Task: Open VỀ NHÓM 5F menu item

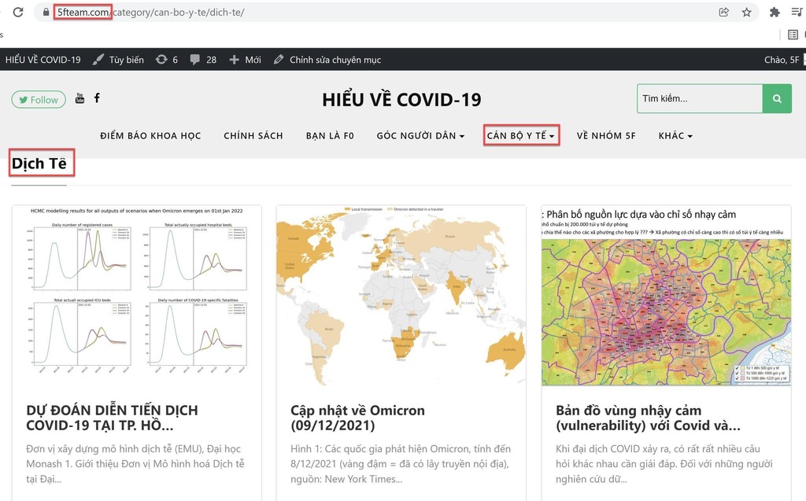Action: tap(606, 135)
